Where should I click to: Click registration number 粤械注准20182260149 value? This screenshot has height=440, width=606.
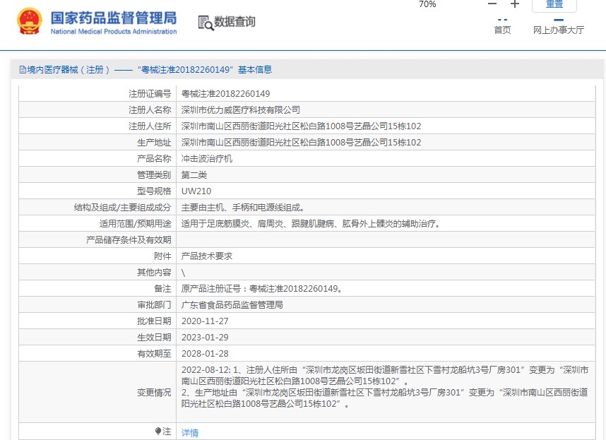225,94
